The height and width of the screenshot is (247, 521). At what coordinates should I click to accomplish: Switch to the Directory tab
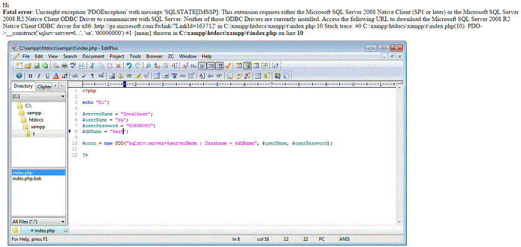[x=23, y=87]
